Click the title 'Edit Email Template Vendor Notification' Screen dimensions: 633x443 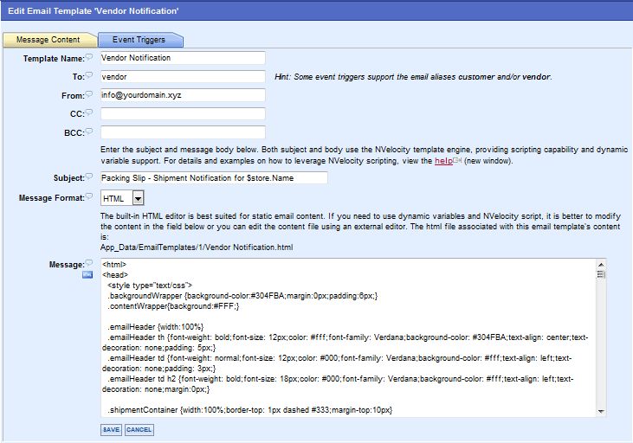coord(94,11)
